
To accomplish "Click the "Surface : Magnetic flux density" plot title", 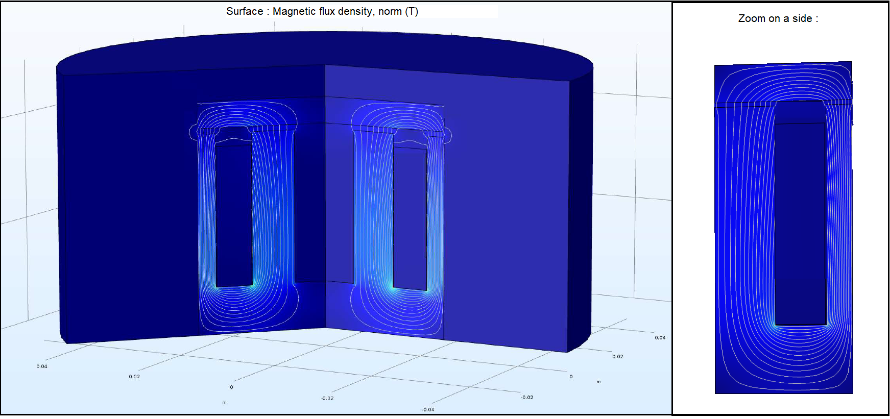I will (322, 11).
